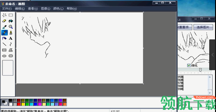216x112 pixels.
Task: Click the foreground/background color indicator box
Action: click(x=4, y=102)
